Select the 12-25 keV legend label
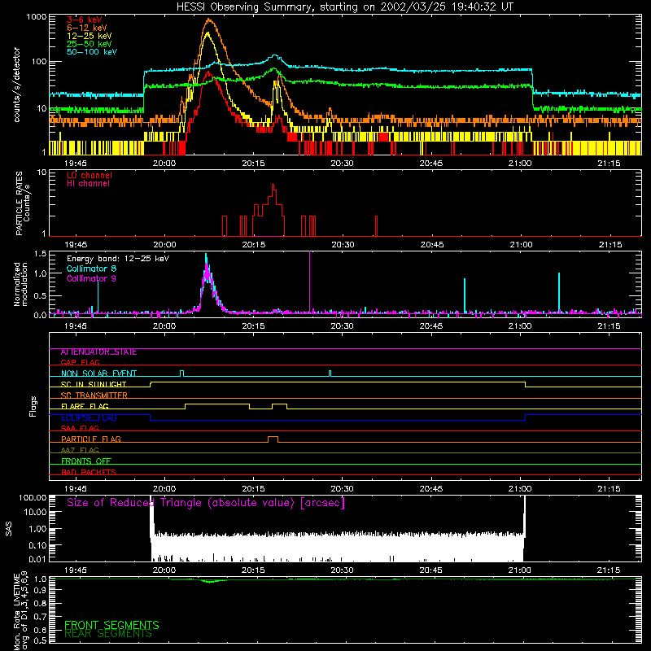 click(x=90, y=36)
